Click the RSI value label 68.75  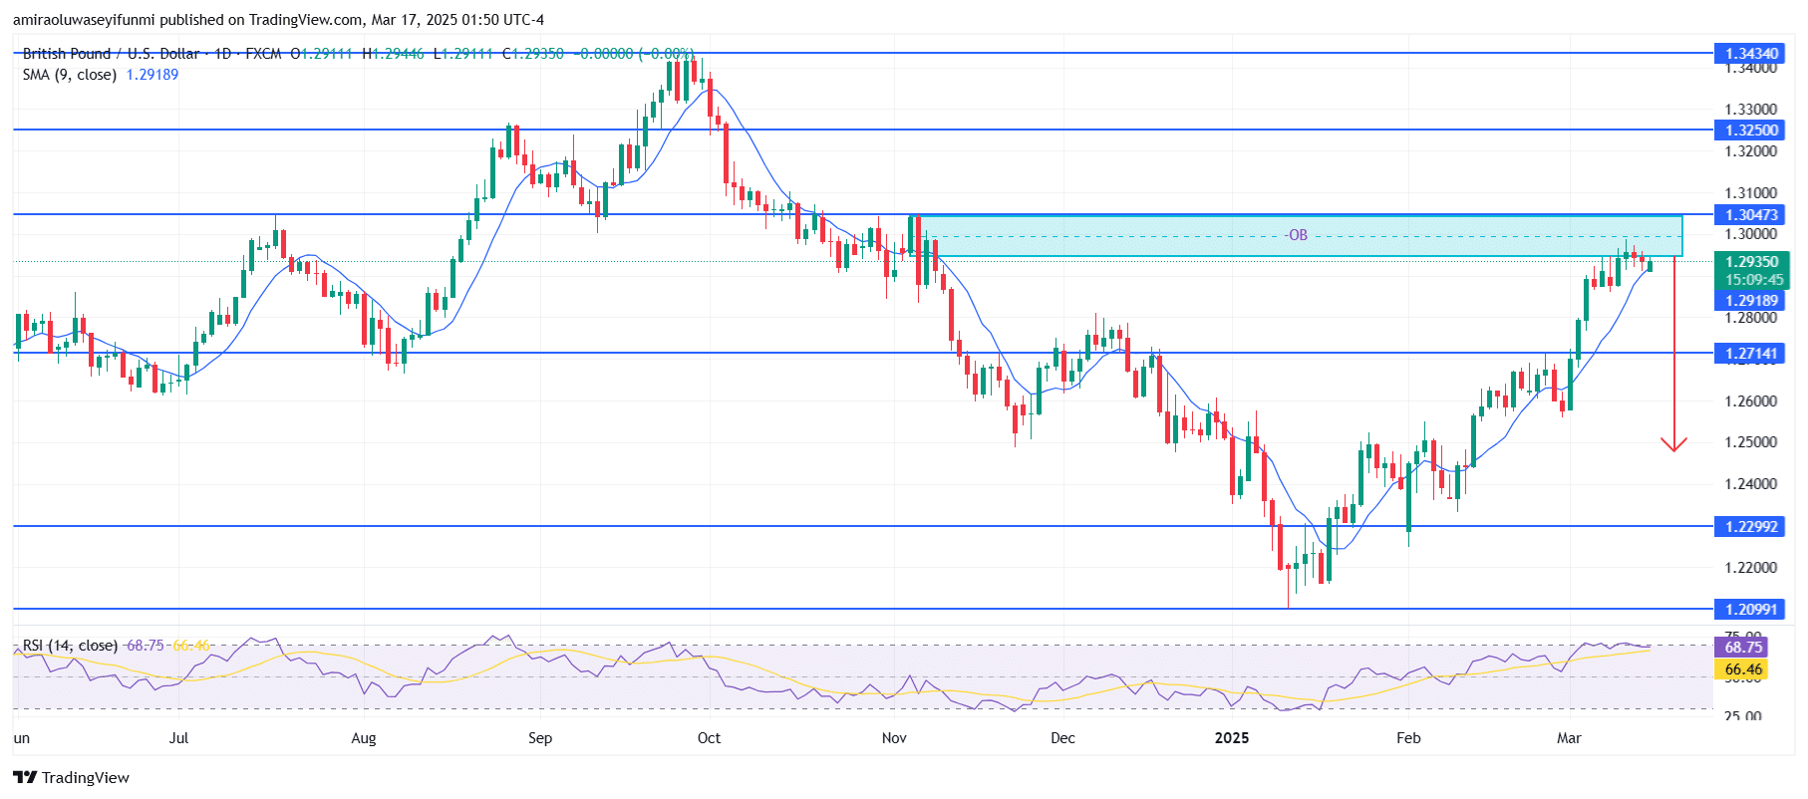click(x=1742, y=647)
